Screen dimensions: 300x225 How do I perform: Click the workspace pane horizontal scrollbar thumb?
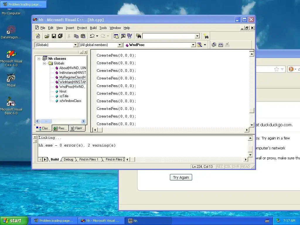[x=46, y=121]
